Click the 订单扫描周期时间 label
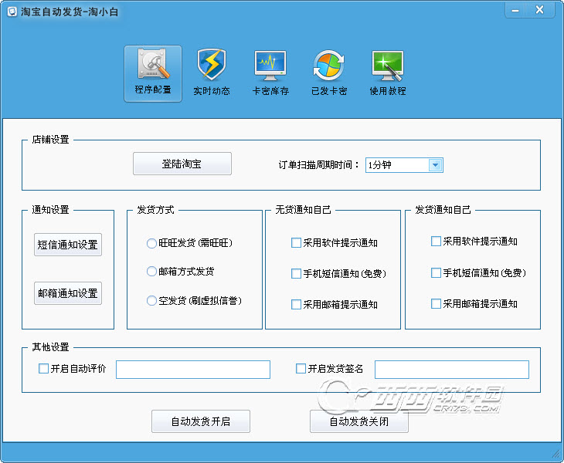564x463 pixels. tap(318, 165)
